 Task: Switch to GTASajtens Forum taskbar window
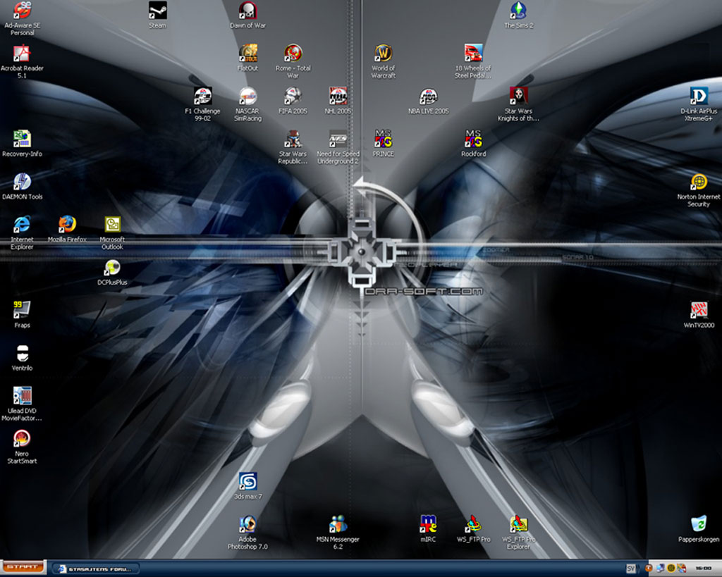click(95, 569)
